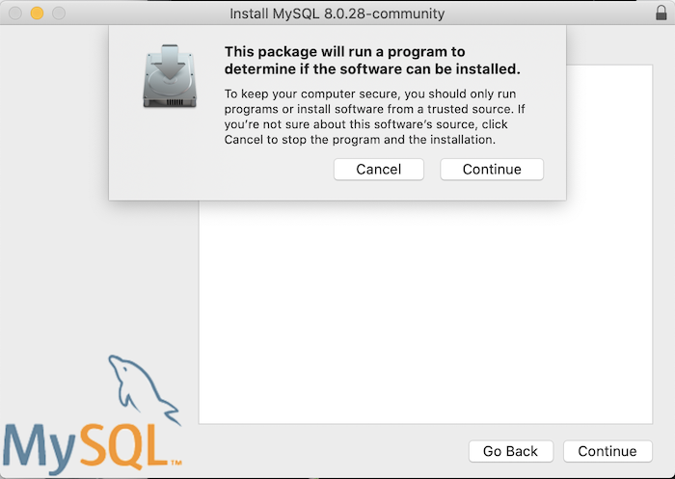Click the arrow on the disk icon

(x=169, y=63)
